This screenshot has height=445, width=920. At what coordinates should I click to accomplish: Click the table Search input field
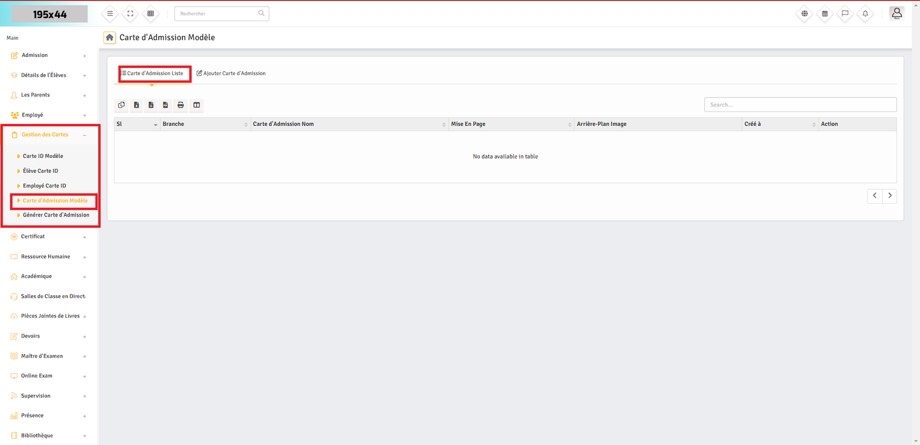point(800,105)
